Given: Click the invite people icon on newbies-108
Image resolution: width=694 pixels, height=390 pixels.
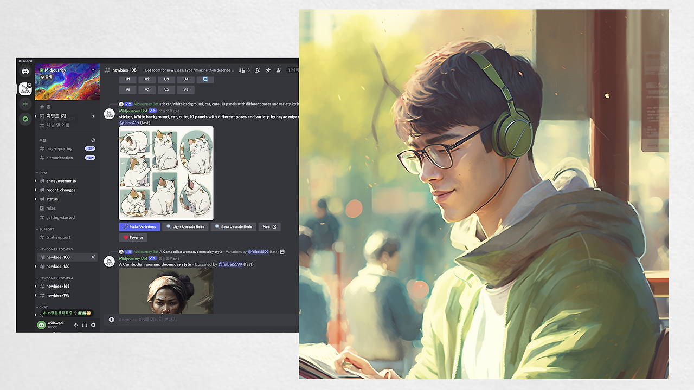Looking at the screenshot, I should pos(93,257).
